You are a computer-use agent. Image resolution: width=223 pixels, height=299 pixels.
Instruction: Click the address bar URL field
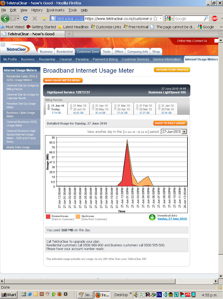118,18
